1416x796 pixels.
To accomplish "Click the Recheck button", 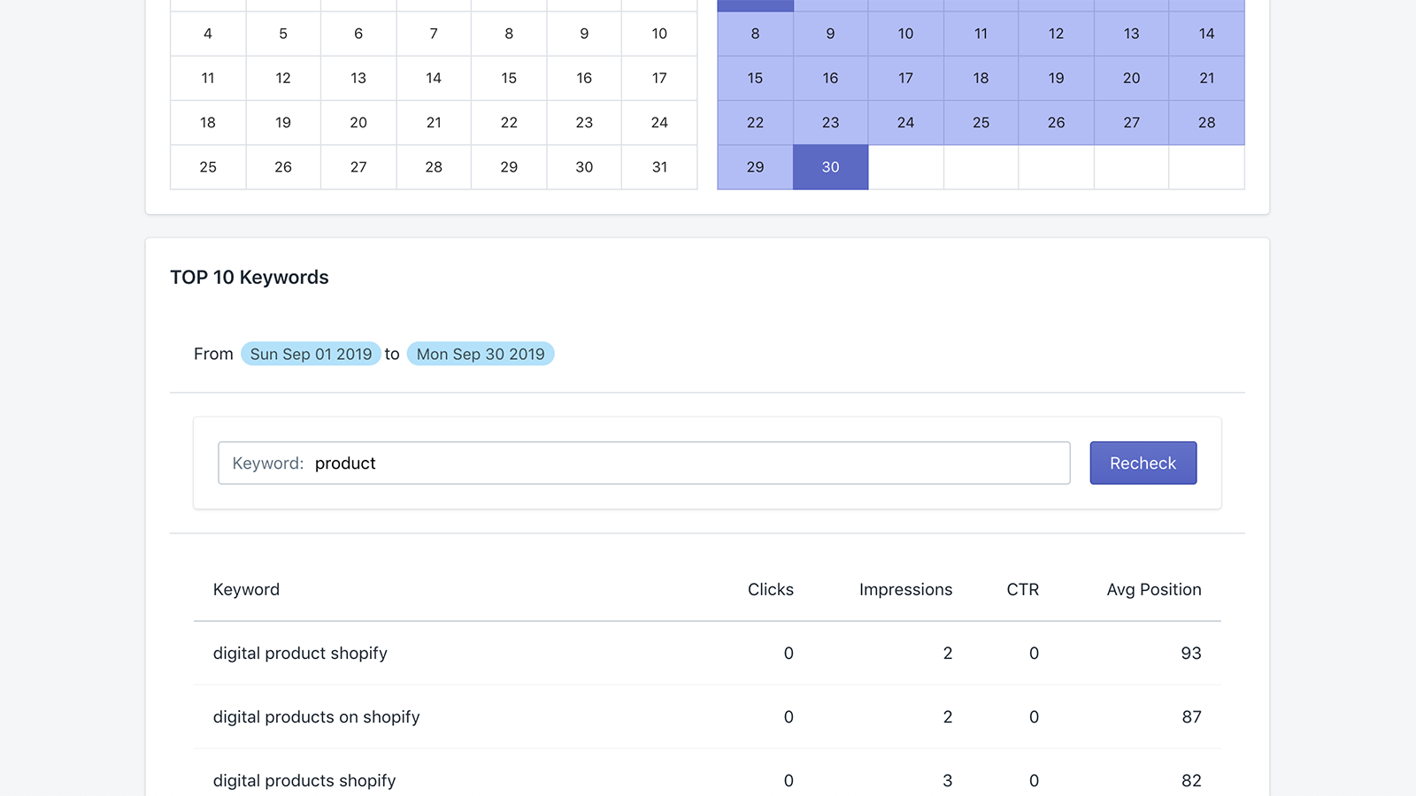I will pos(1143,463).
